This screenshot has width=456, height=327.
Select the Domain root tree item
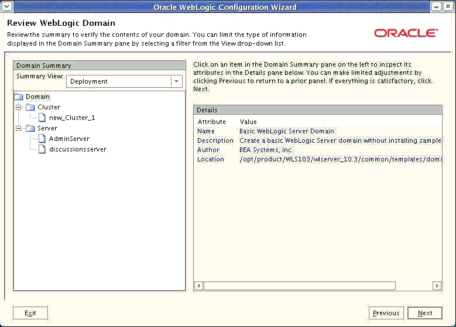[37, 97]
